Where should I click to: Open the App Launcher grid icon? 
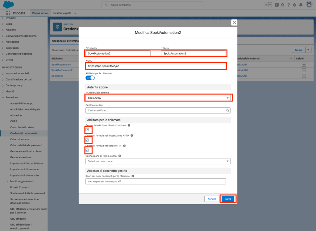point(8,13)
